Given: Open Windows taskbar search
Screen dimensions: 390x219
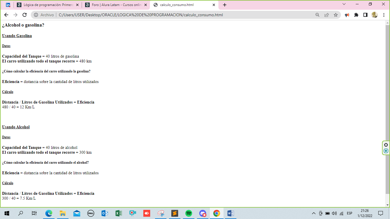Looking at the screenshot, I should [x=21, y=213].
